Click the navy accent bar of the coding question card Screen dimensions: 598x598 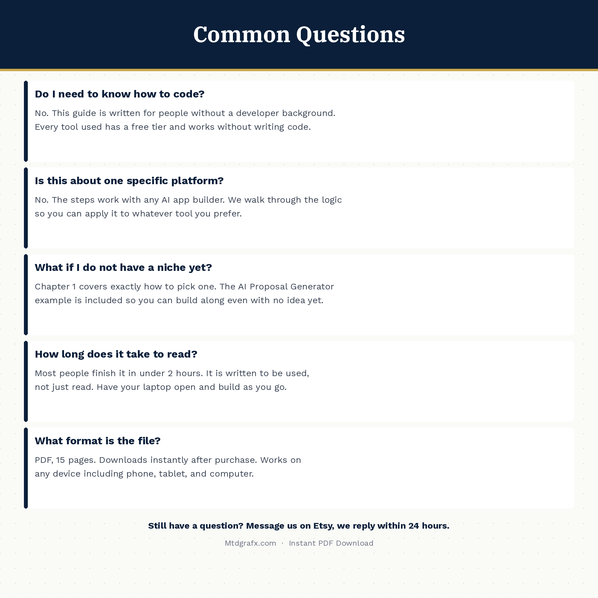[x=26, y=121]
